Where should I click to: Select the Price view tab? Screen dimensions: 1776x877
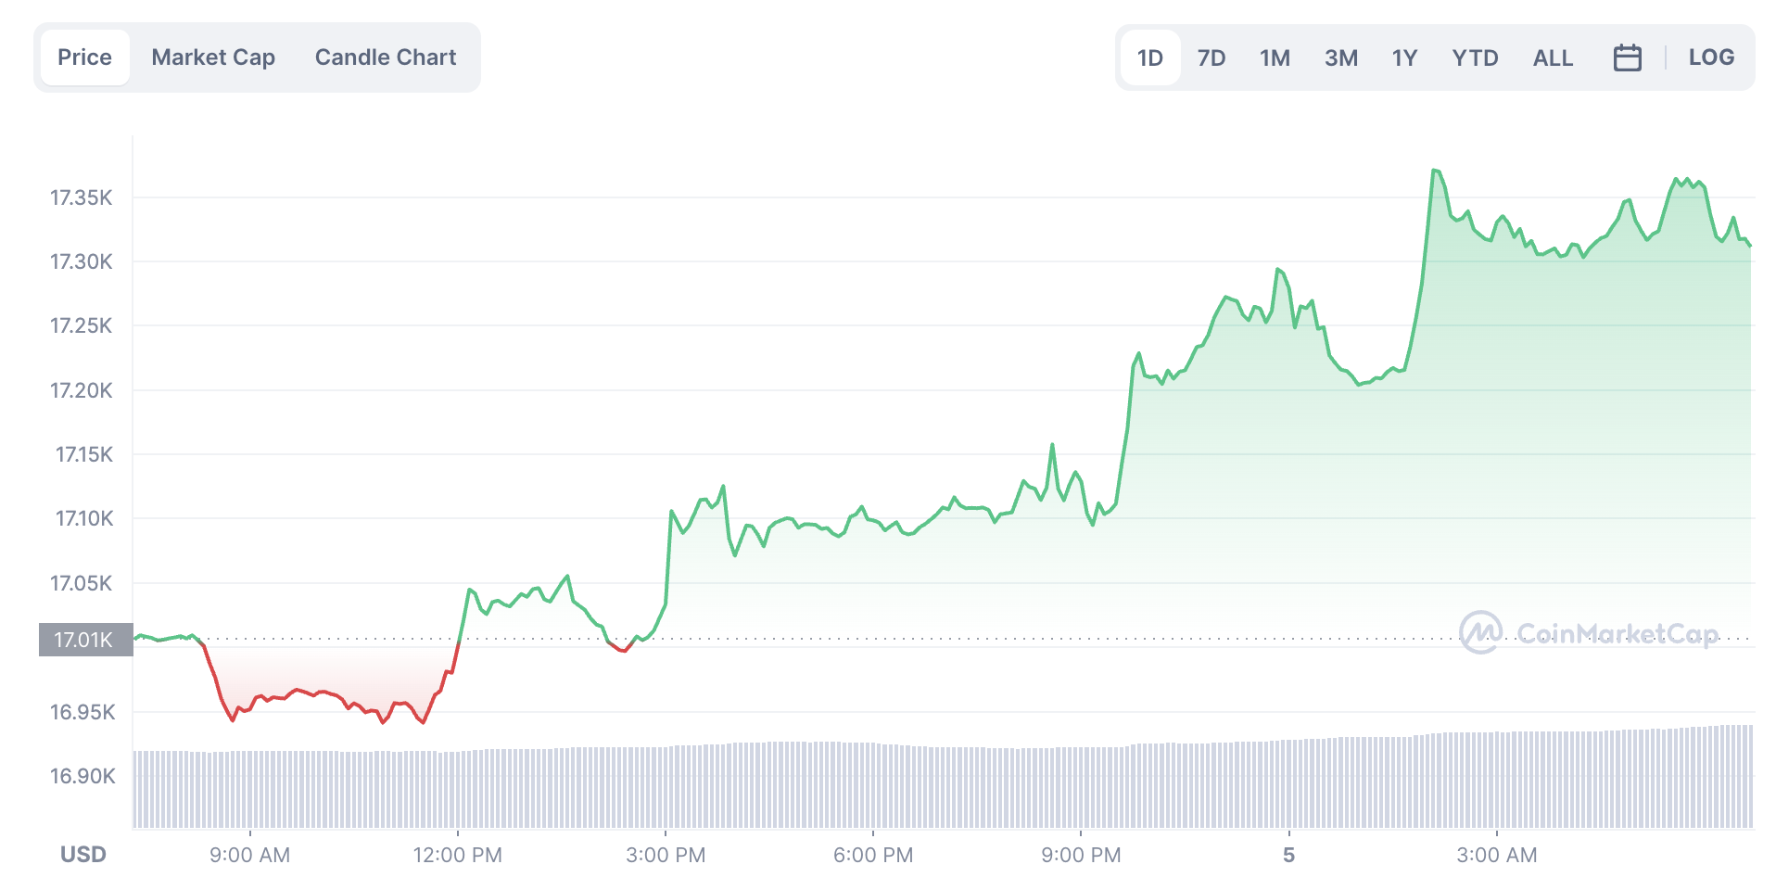(x=84, y=57)
